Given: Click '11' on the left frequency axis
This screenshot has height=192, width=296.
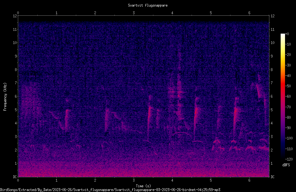Looking at the screenshot, I should (x=15, y=29).
